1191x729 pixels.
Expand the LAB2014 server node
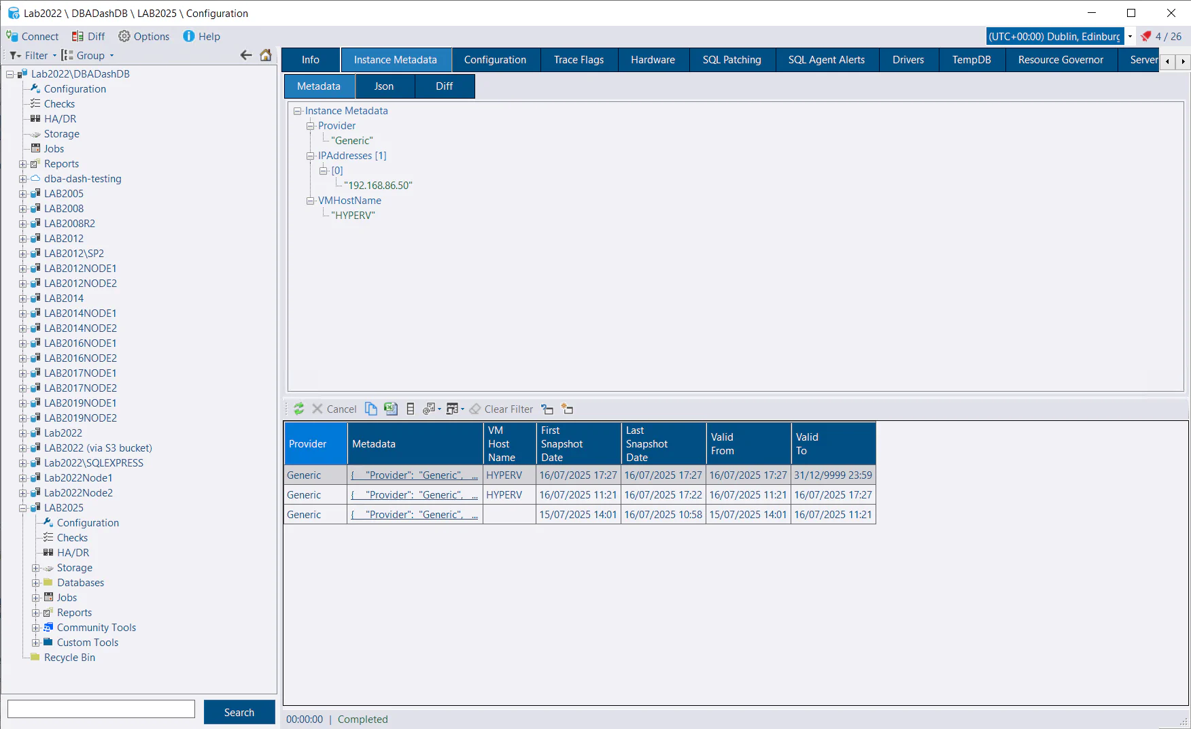pyautogui.click(x=22, y=298)
